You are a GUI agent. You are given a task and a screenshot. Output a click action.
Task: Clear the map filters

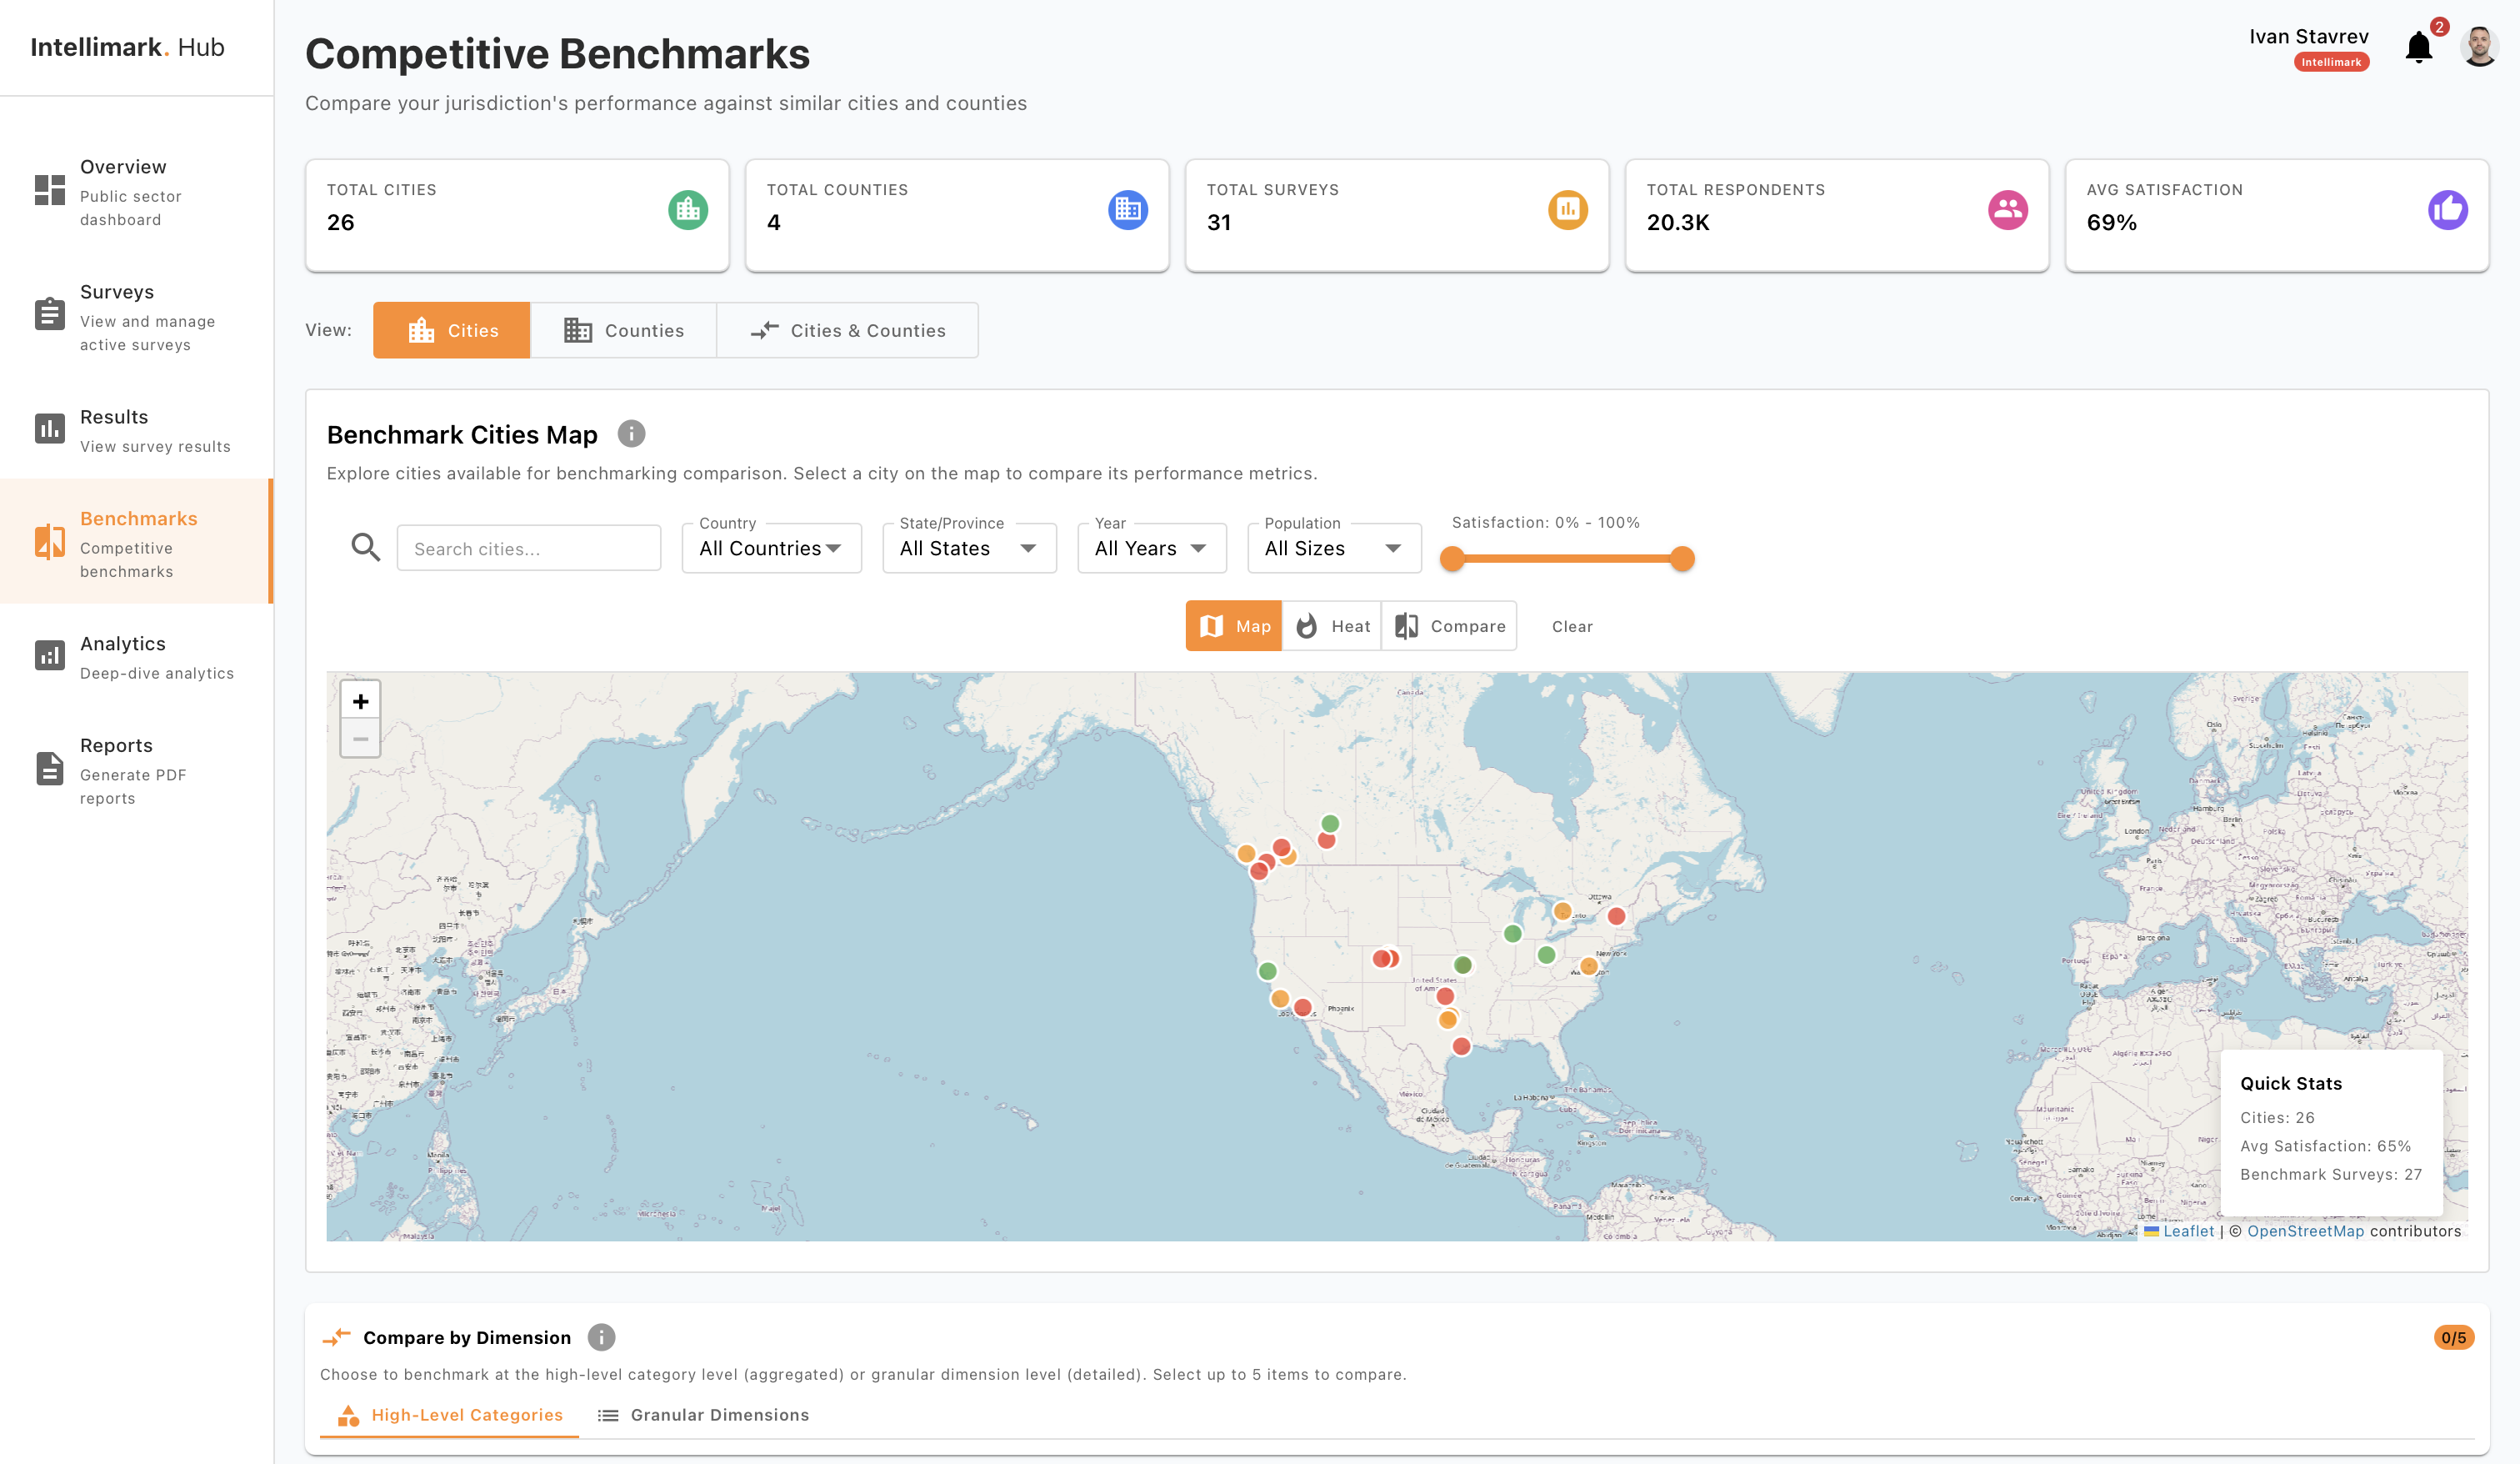(x=1572, y=626)
